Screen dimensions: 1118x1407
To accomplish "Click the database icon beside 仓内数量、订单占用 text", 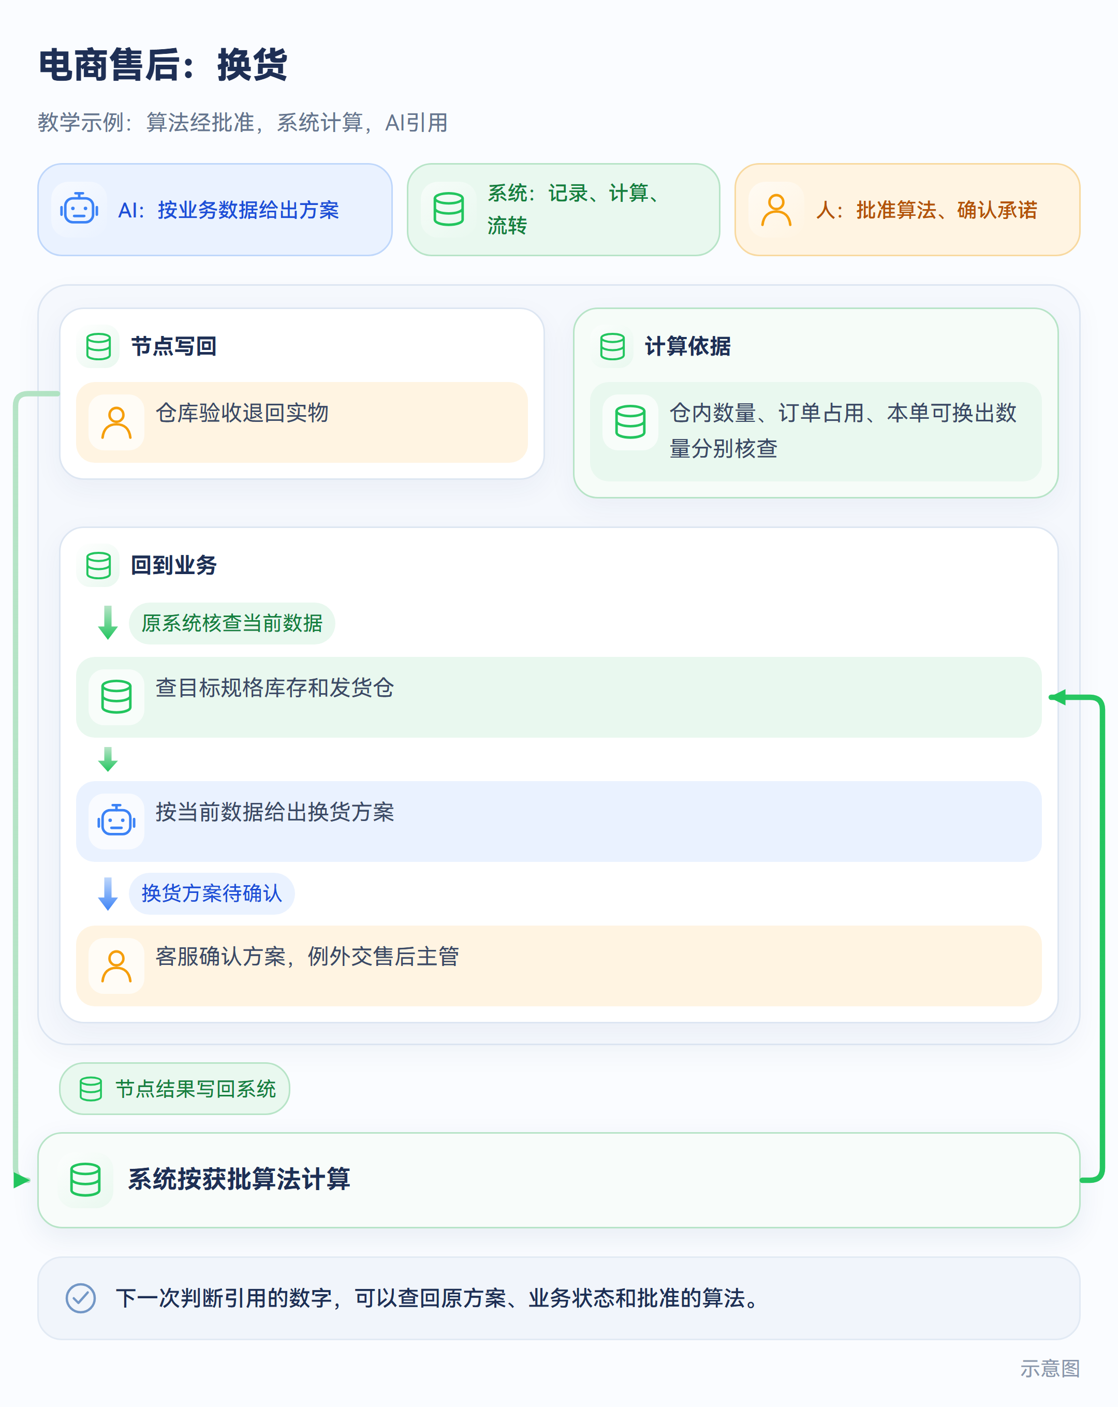I will click(630, 422).
